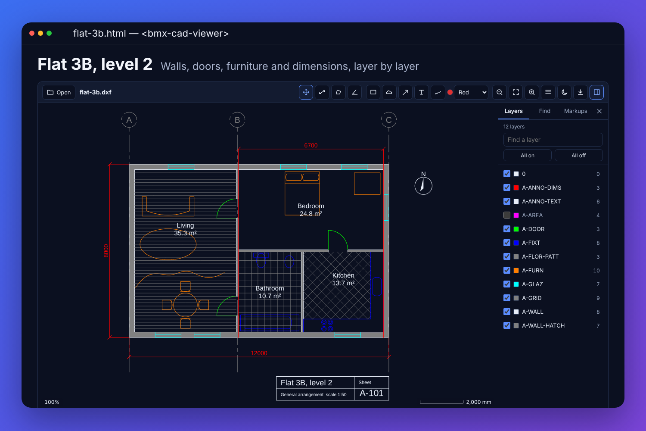Image resolution: width=646 pixels, height=431 pixels.
Task: Select the rectangle markup tool
Action: point(373,92)
